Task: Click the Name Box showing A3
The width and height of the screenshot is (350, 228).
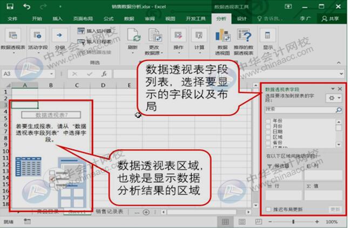Action: 26,74
